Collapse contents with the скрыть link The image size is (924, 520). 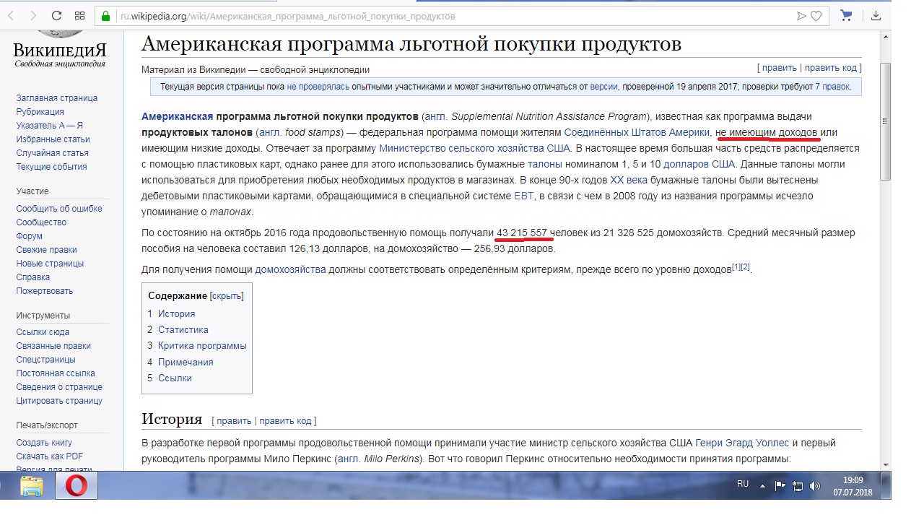point(227,296)
